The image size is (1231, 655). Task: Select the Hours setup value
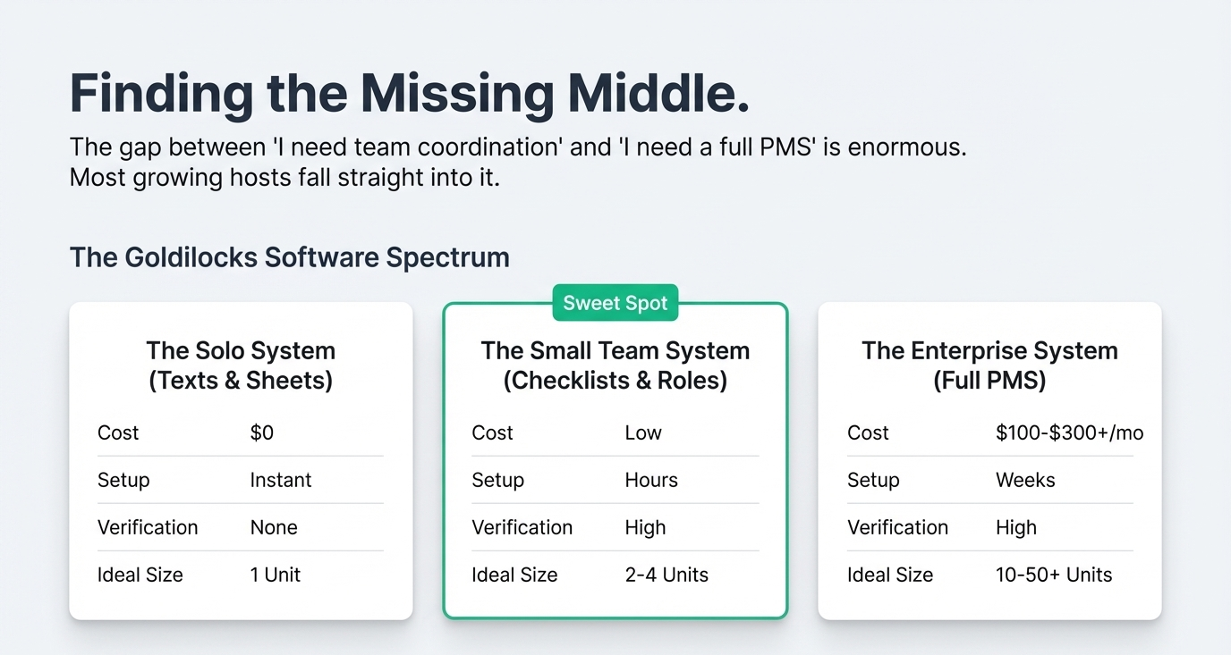(651, 480)
